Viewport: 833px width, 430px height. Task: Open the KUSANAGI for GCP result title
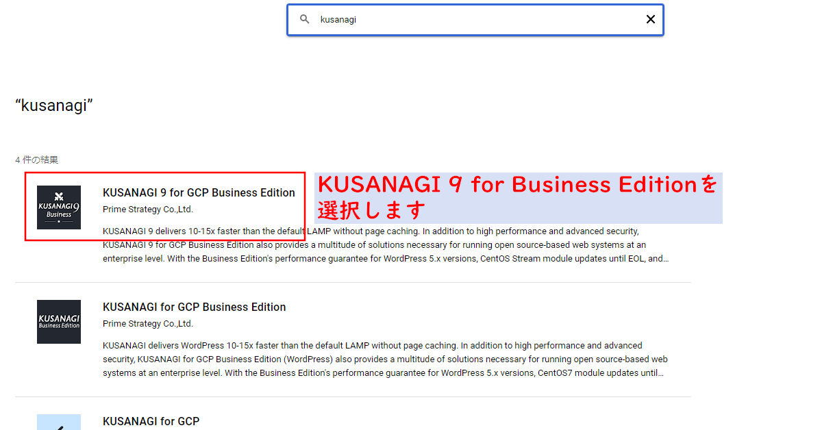(x=151, y=422)
